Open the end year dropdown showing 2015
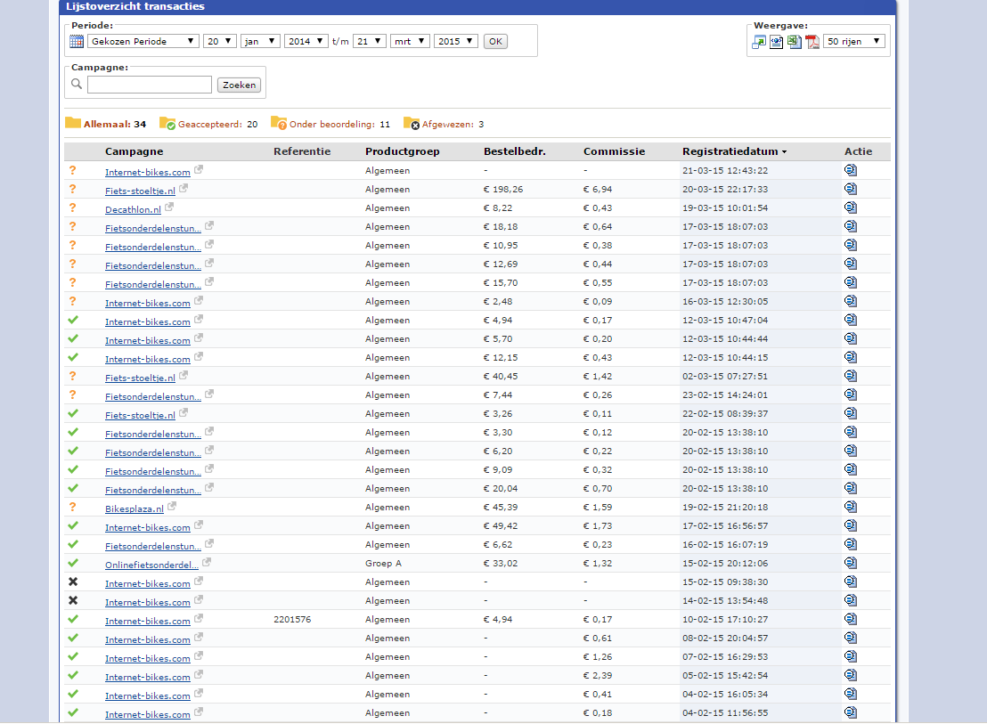Viewport: 987px width, 724px height. 456,42
